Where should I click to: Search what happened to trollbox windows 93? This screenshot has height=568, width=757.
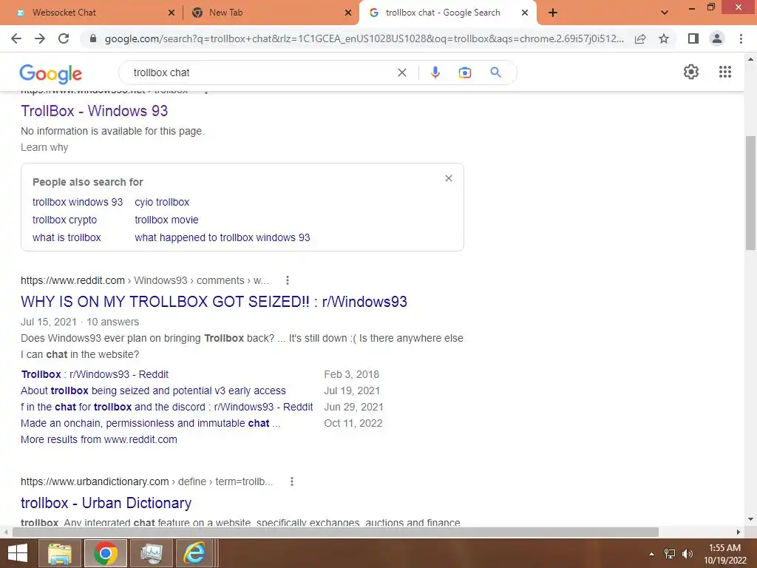pos(222,237)
